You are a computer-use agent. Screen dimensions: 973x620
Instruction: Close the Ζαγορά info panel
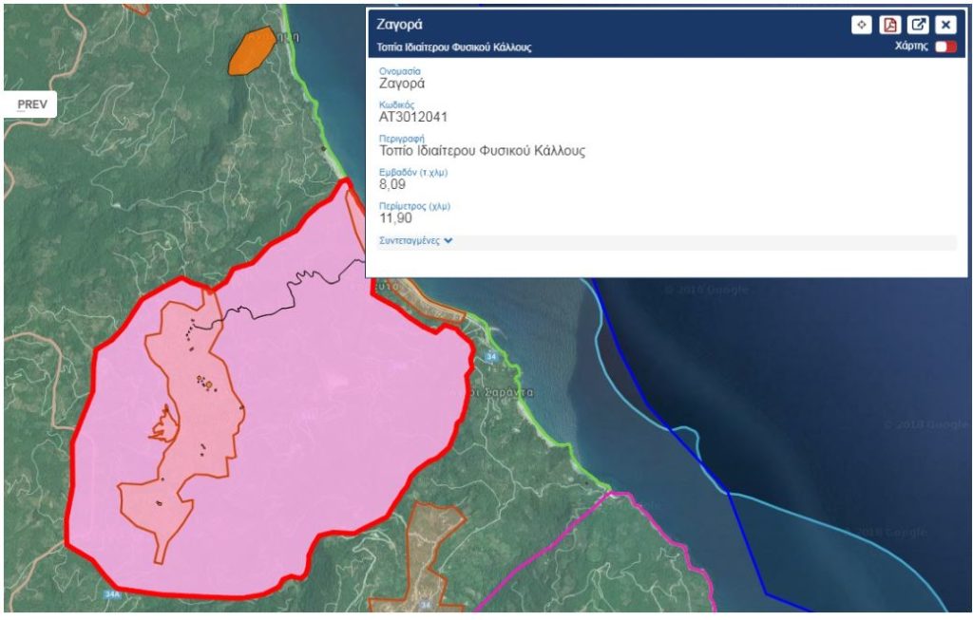pyautogui.click(x=945, y=26)
